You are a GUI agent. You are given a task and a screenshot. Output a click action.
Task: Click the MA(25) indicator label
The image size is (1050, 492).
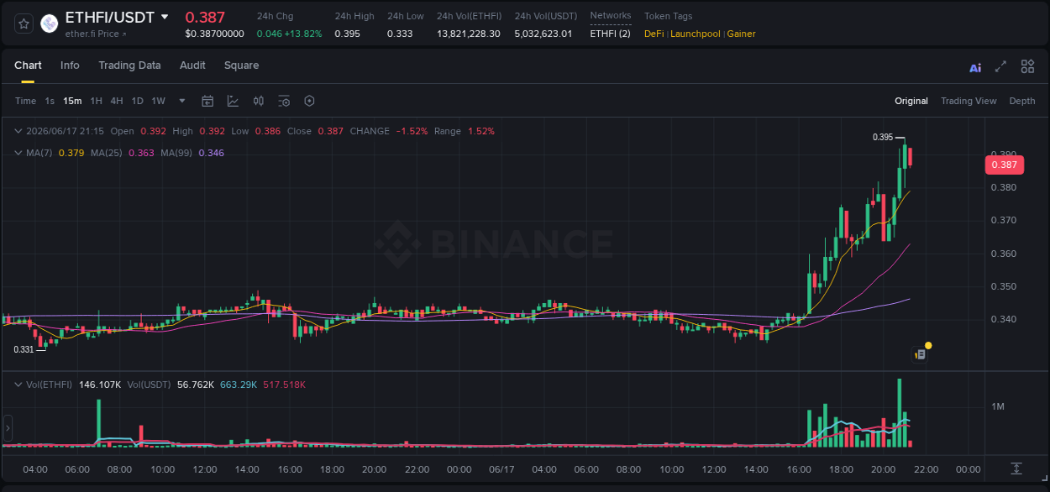107,153
